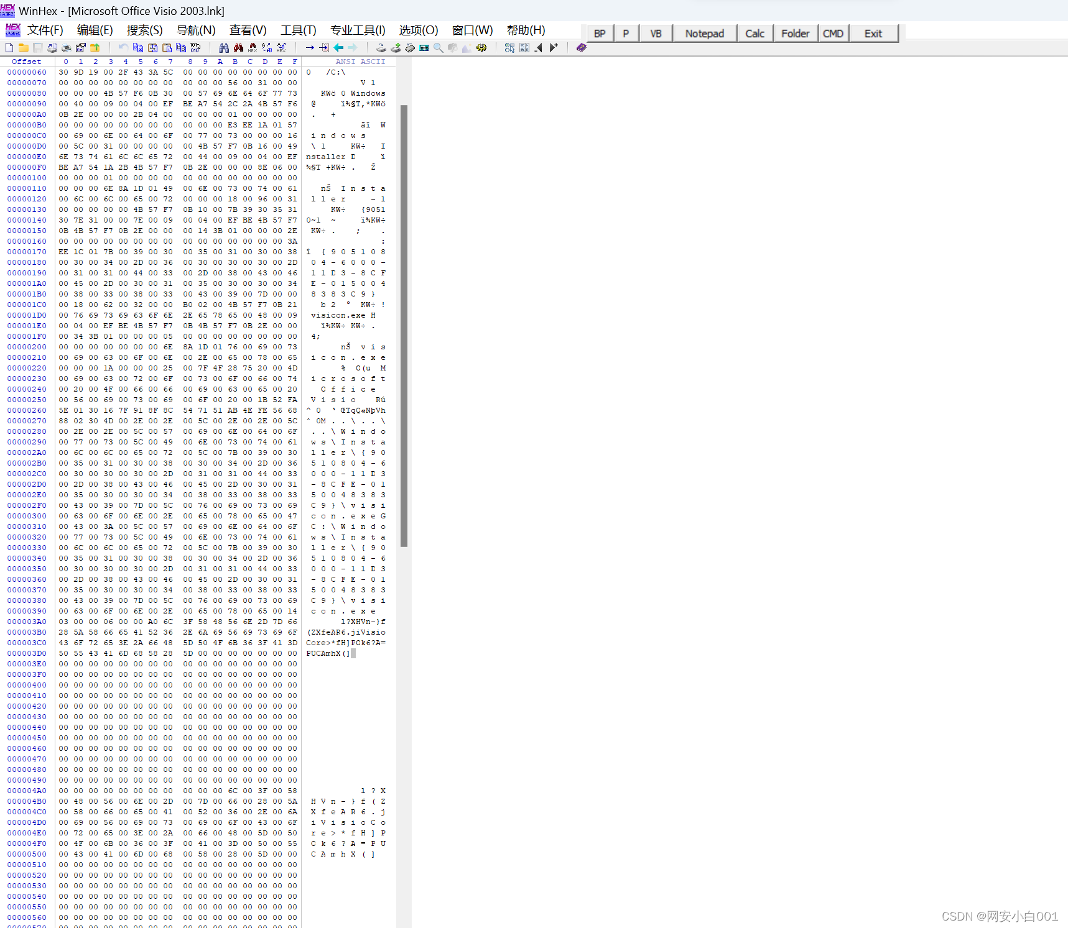
Task: Click the WinHex document icon beside 文件 menu
Action: coord(12,30)
